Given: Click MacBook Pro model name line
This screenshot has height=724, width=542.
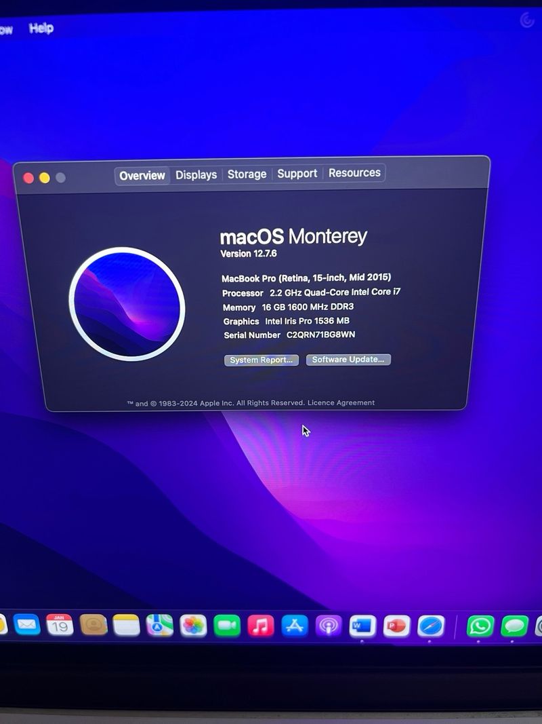Looking at the screenshot, I should tap(306, 278).
